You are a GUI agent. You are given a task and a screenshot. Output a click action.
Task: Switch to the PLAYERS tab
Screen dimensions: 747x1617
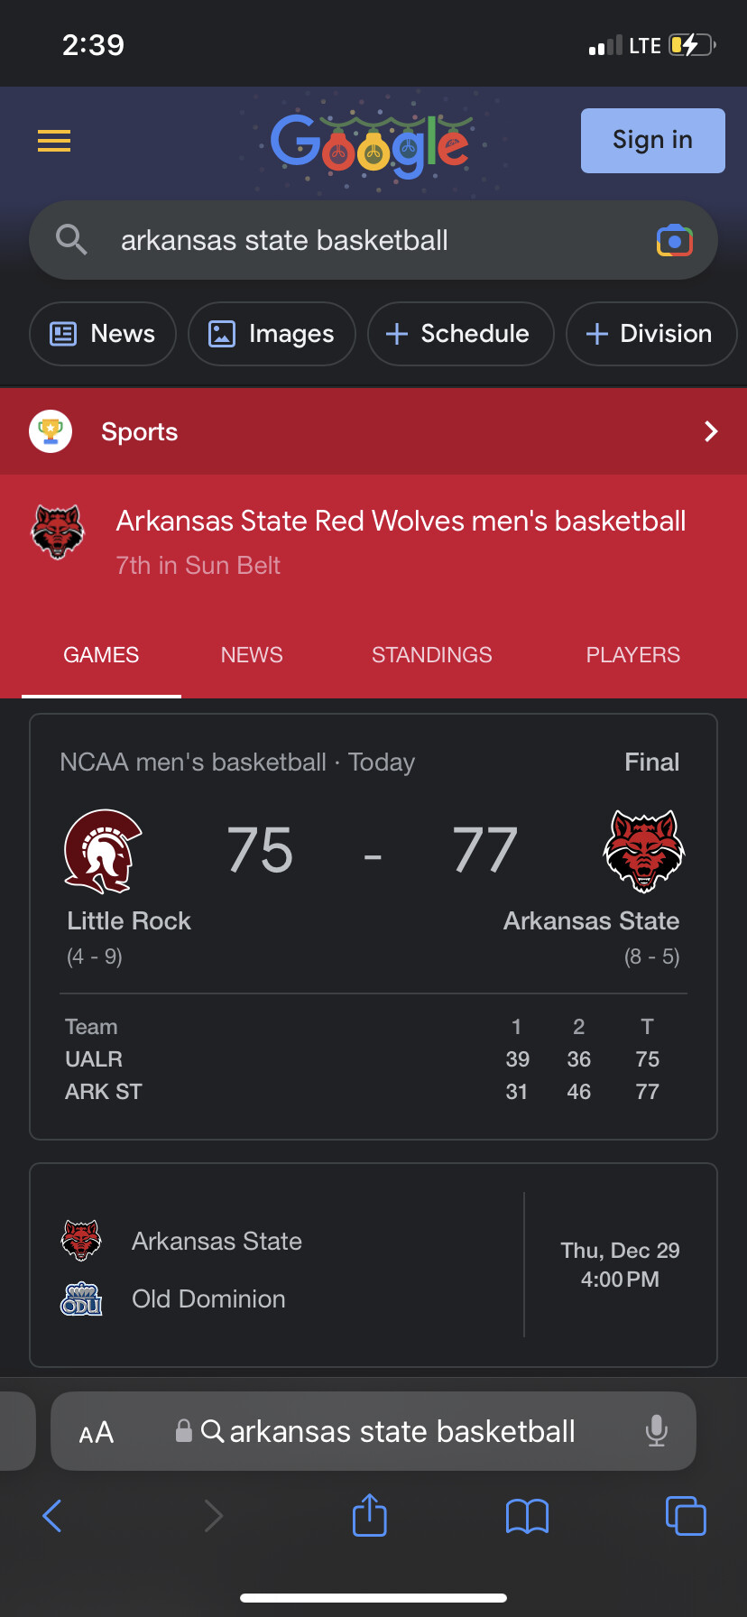point(633,655)
